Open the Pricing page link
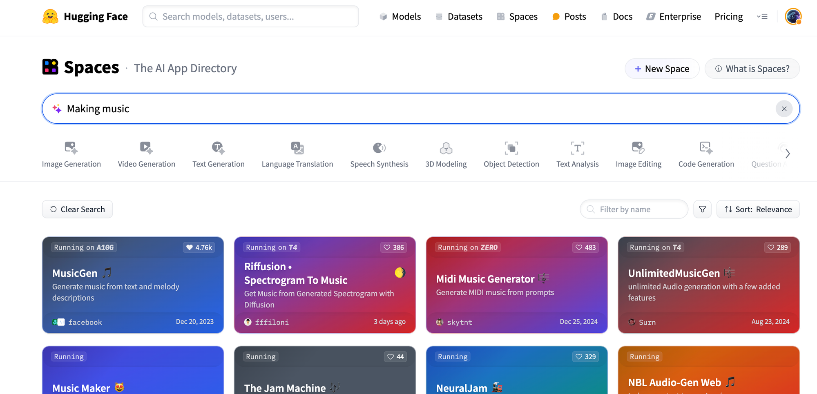The image size is (817, 394). pyautogui.click(x=728, y=16)
